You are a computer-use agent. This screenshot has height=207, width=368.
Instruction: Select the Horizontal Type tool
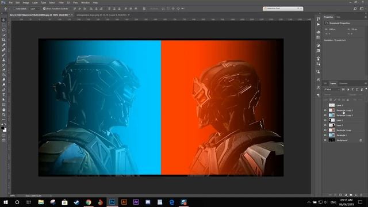pos(3,95)
